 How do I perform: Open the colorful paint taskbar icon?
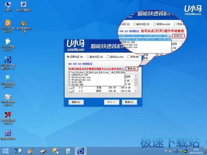[x=56, y=151]
